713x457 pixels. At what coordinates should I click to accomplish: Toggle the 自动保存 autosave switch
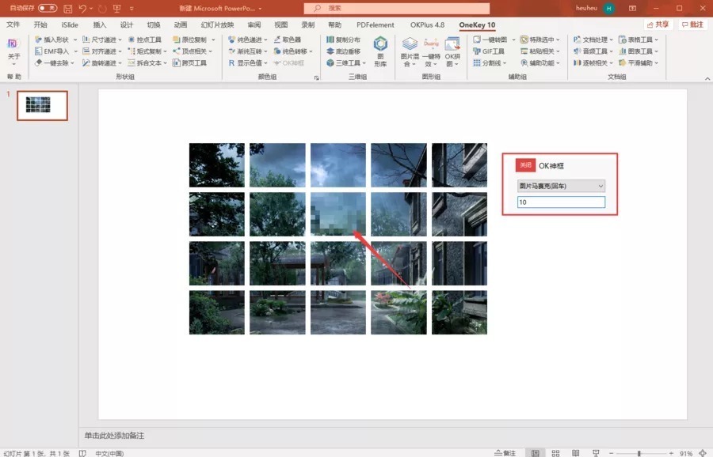tap(48, 8)
